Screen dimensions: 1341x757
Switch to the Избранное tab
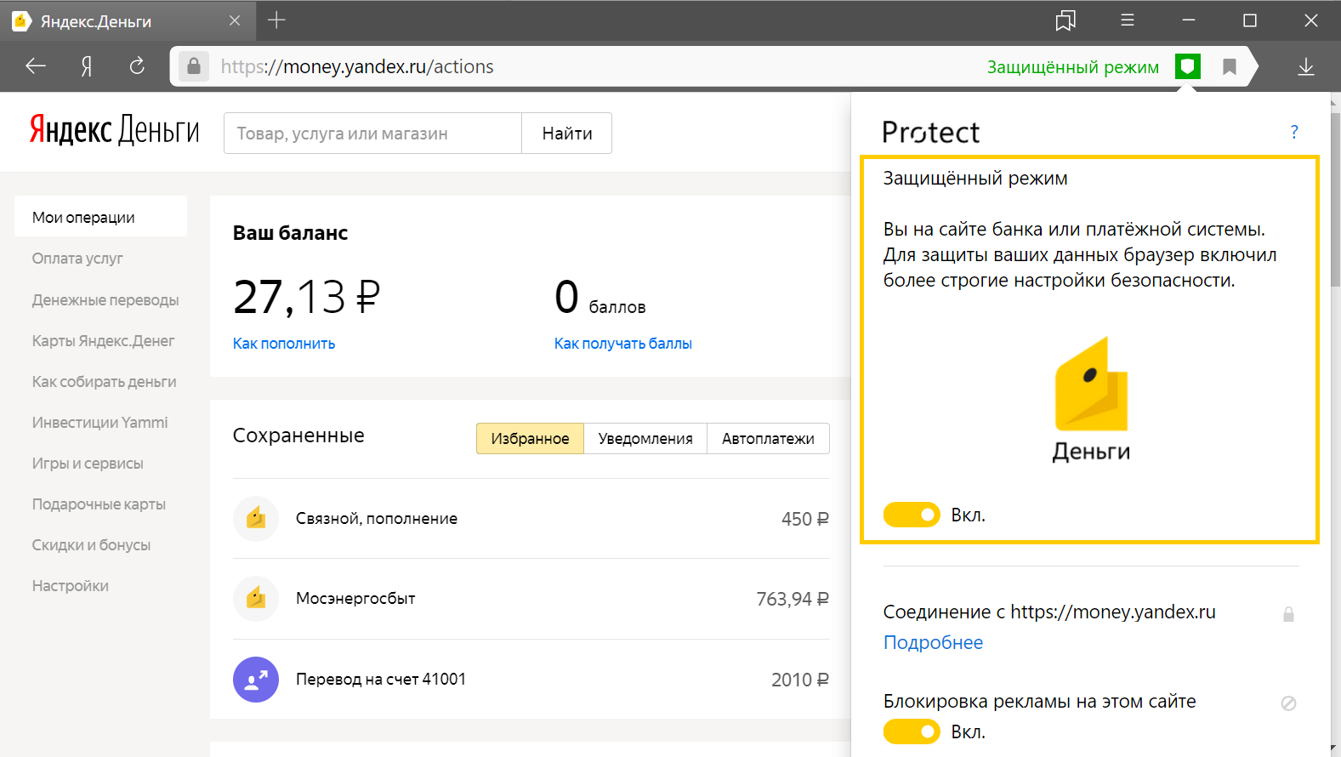(x=530, y=439)
